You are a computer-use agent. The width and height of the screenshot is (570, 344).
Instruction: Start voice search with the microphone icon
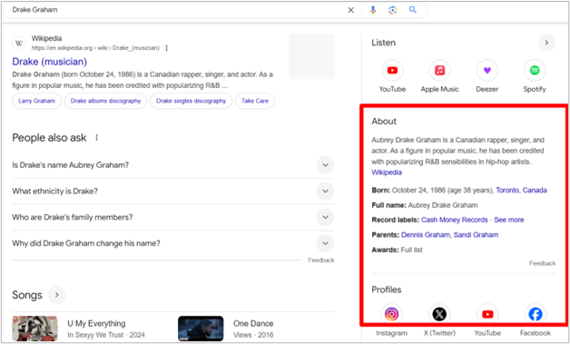(x=373, y=10)
